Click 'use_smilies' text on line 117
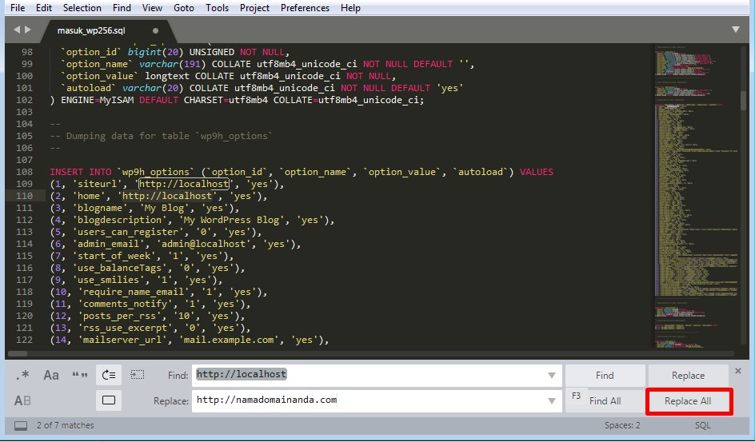The image size is (755, 442). coord(108,280)
